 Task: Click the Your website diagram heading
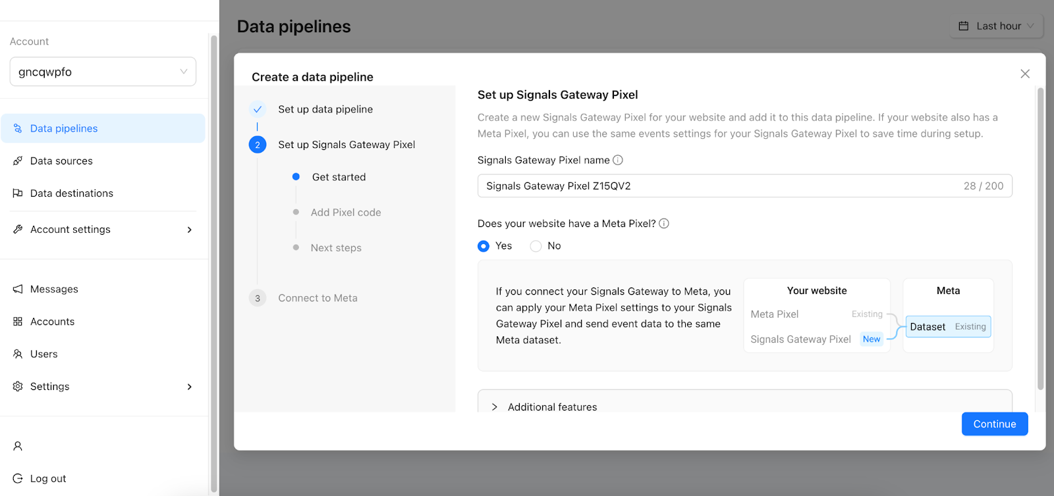tap(817, 291)
